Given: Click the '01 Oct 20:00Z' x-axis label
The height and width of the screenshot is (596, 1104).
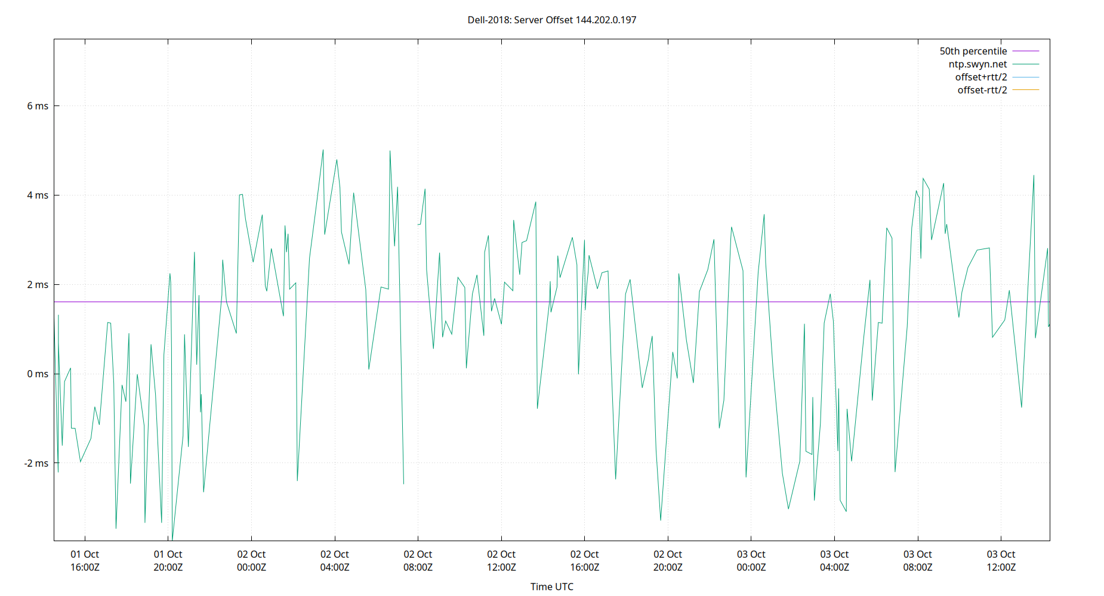Looking at the screenshot, I should [168, 561].
